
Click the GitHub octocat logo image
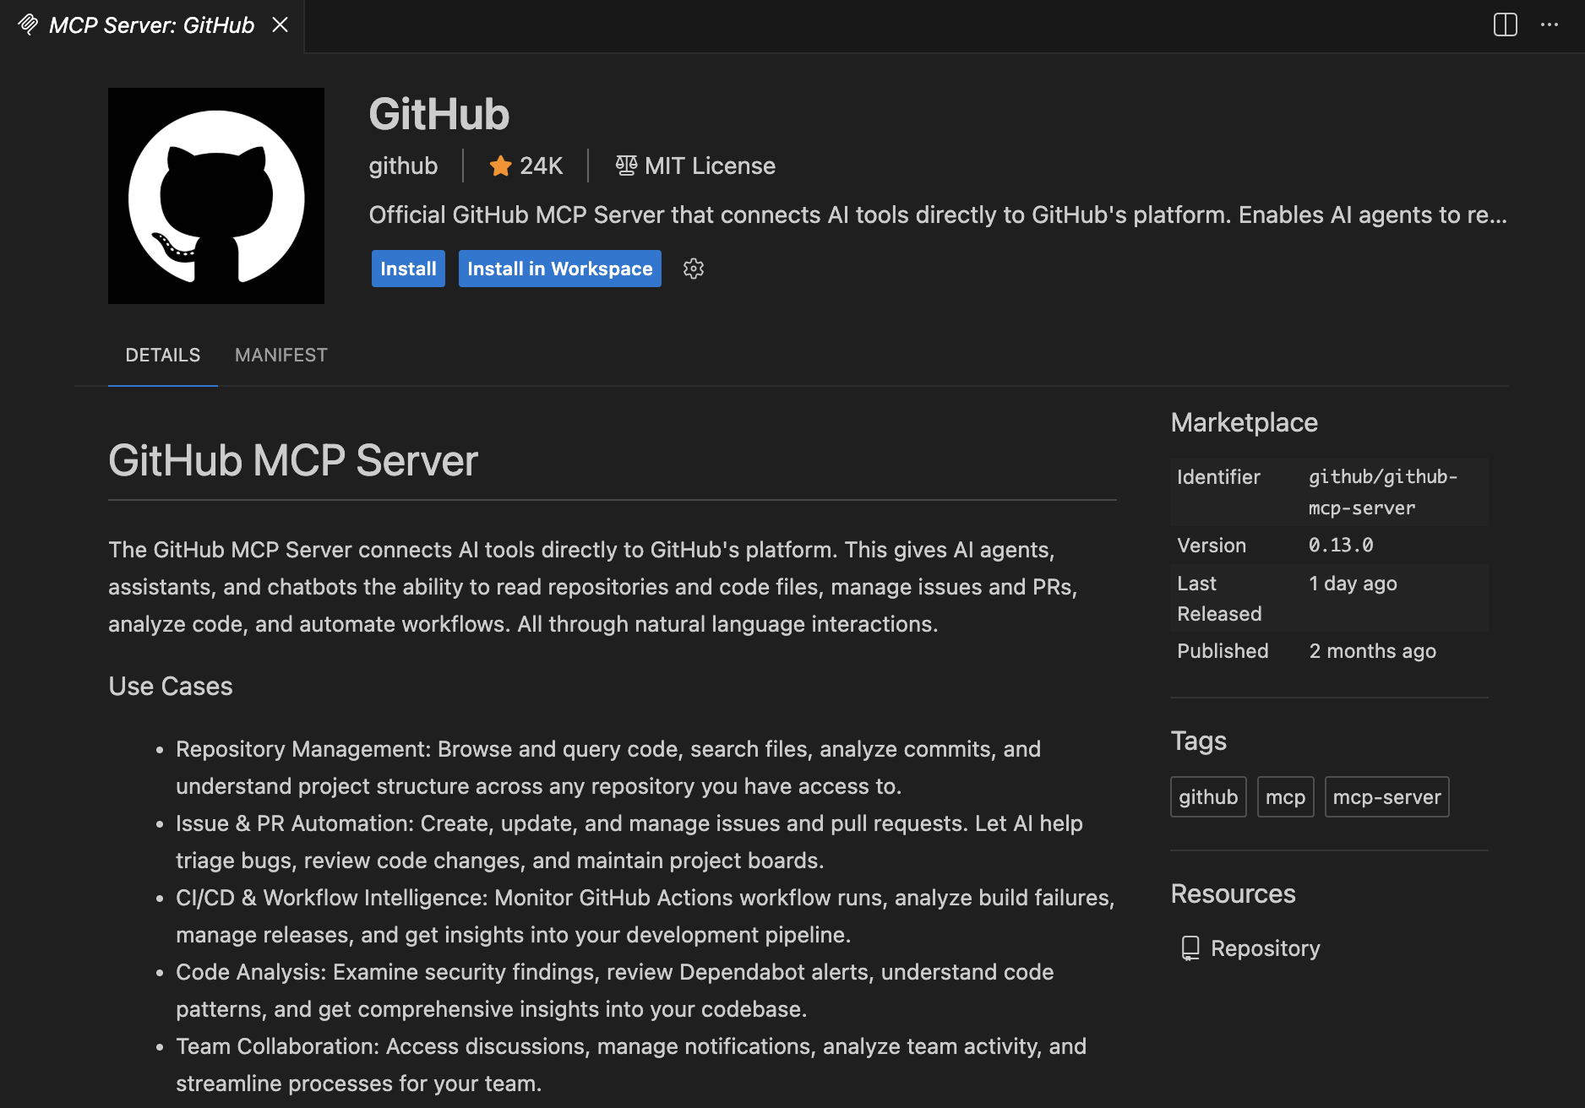[x=215, y=196]
